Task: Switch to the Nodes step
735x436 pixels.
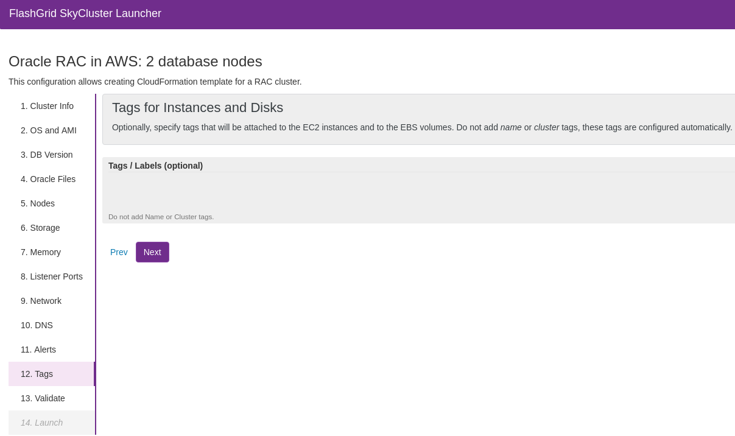Action: click(x=38, y=203)
